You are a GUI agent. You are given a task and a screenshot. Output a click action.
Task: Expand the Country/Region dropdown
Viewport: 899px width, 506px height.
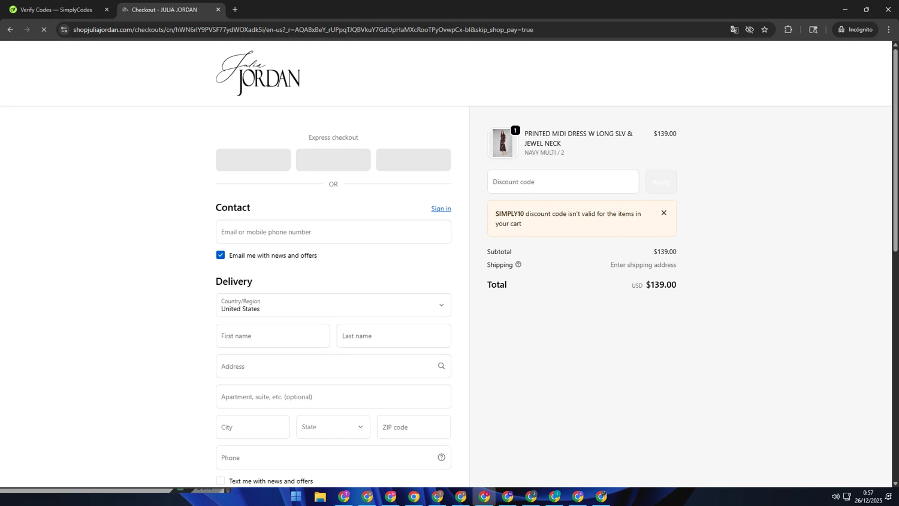(333, 305)
